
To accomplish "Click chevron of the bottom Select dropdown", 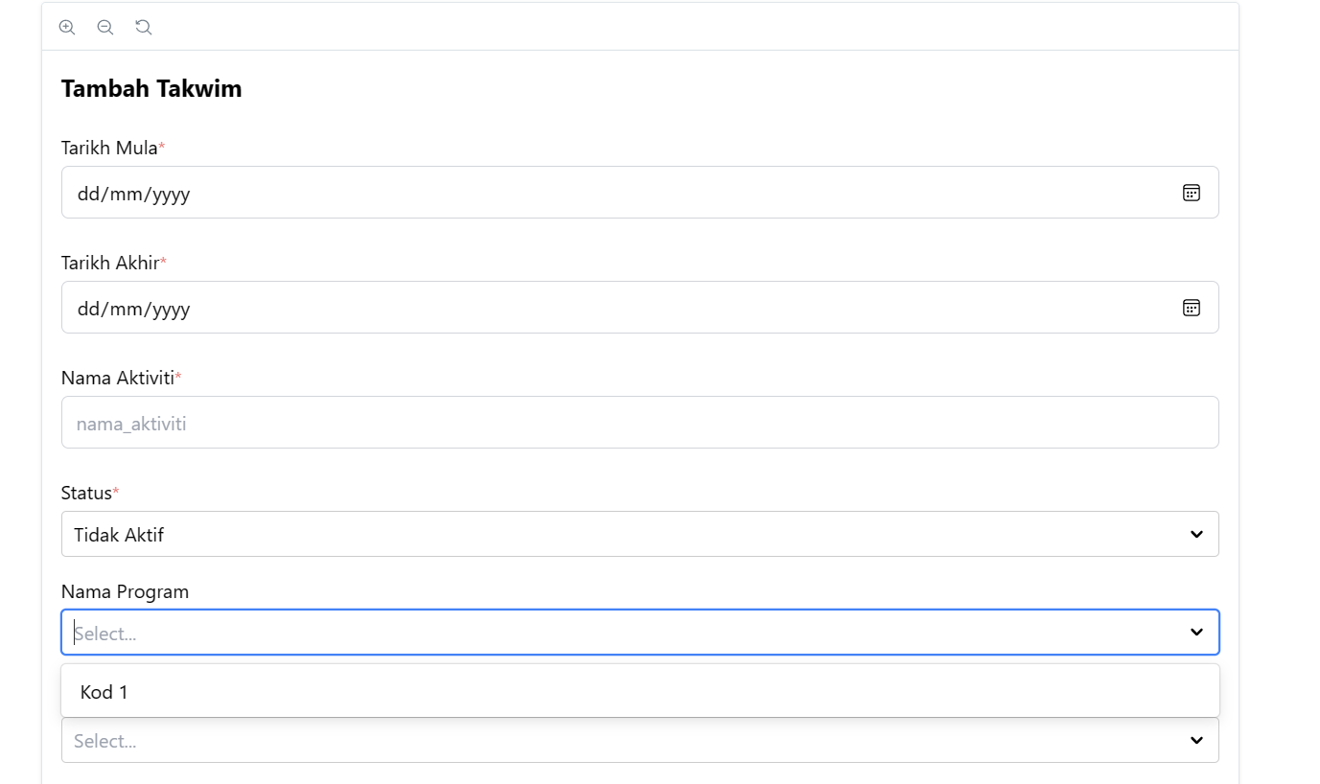I will click(1196, 740).
